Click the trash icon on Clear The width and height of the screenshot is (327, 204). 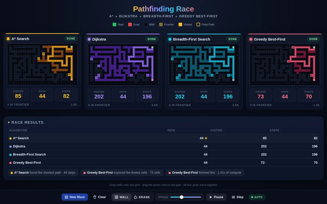95,197
